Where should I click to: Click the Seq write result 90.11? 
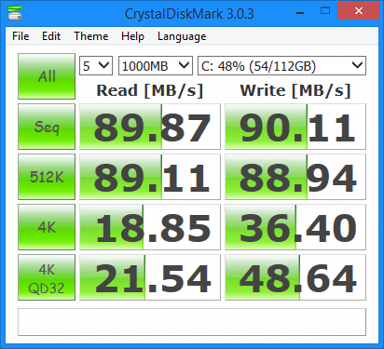[295, 127]
